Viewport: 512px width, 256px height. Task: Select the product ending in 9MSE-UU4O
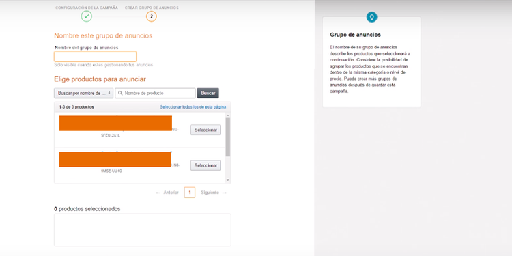pyautogui.click(x=205, y=165)
